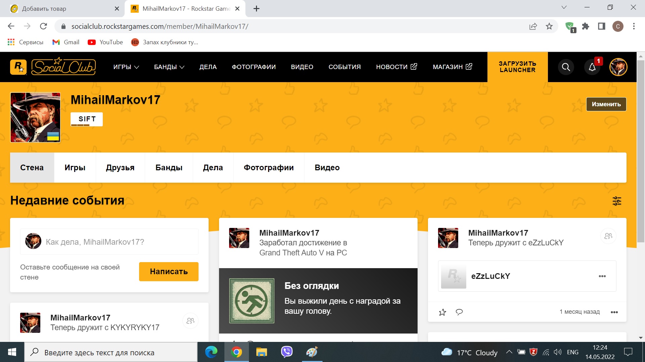Open ФОТОГРАФИИ in the top navigation
Screen dimensions: 645x362
pos(254,67)
